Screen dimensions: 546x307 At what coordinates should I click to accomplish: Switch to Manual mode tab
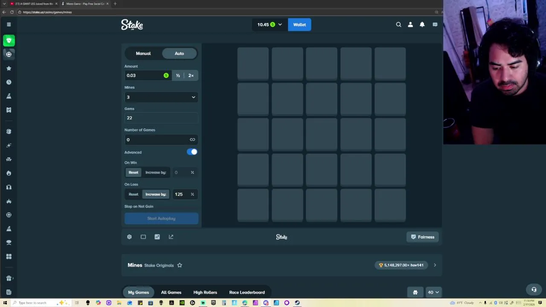143,53
